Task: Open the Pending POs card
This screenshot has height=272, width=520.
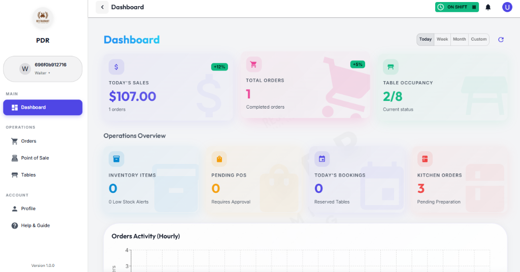Action: (x=254, y=180)
